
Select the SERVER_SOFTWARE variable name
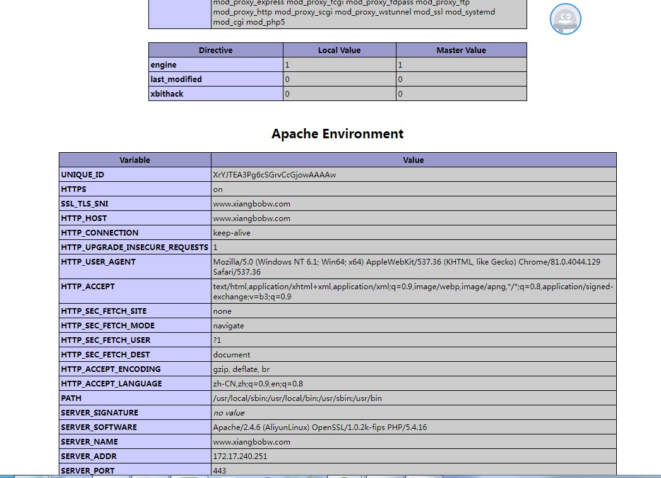tap(99, 427)
